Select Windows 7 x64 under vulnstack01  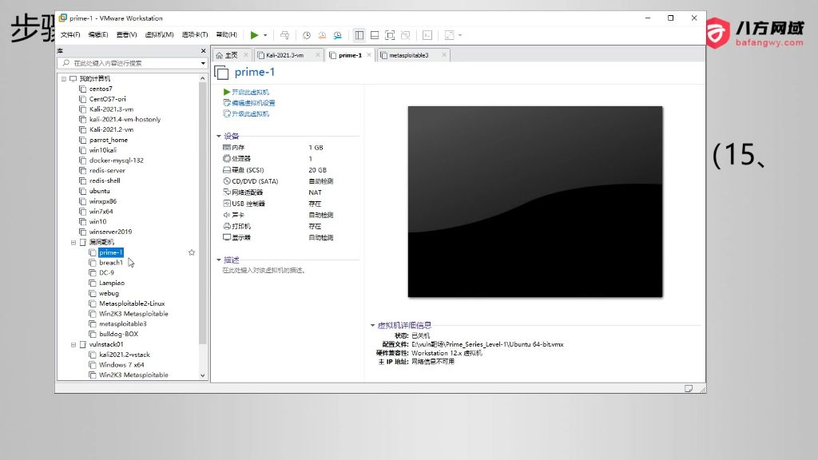click(x=121, y=365)
